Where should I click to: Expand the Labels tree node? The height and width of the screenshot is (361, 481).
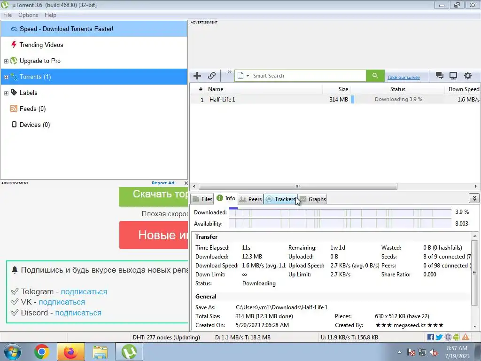pyautogui.click(x=6, y=93)
